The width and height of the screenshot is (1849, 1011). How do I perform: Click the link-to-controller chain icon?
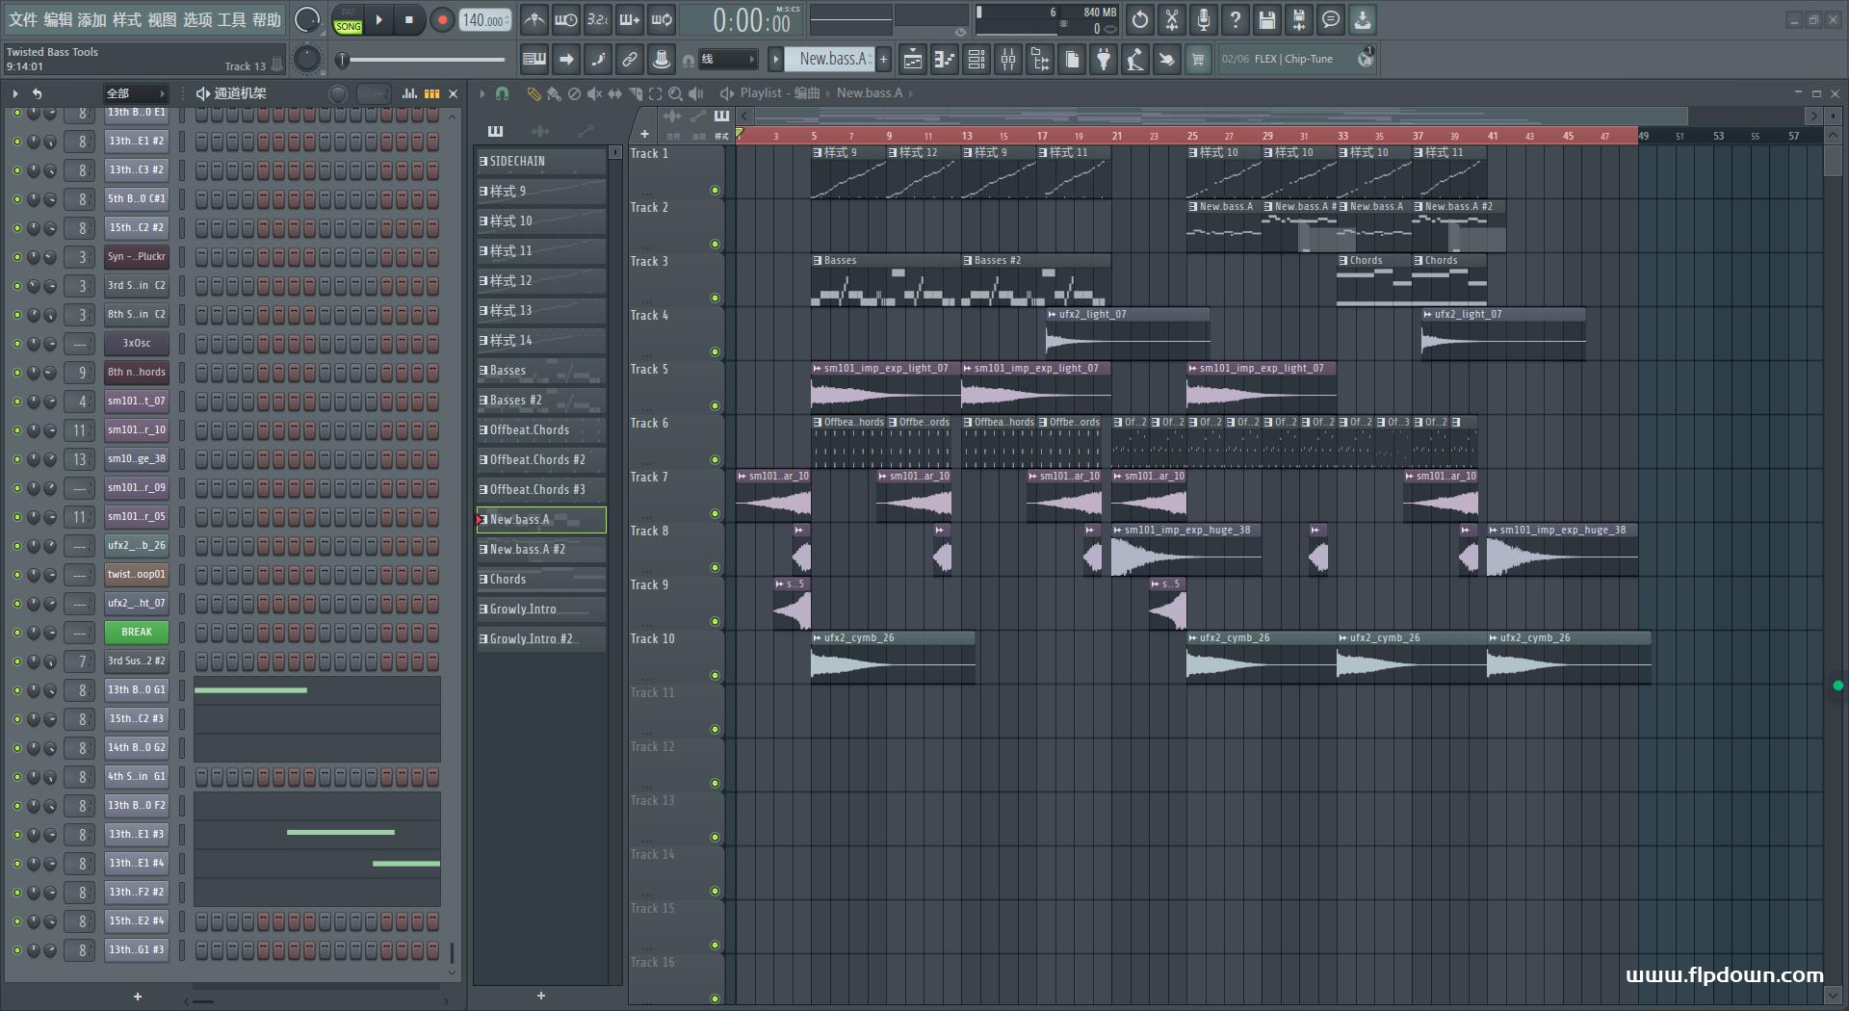[x=630, y=60]
